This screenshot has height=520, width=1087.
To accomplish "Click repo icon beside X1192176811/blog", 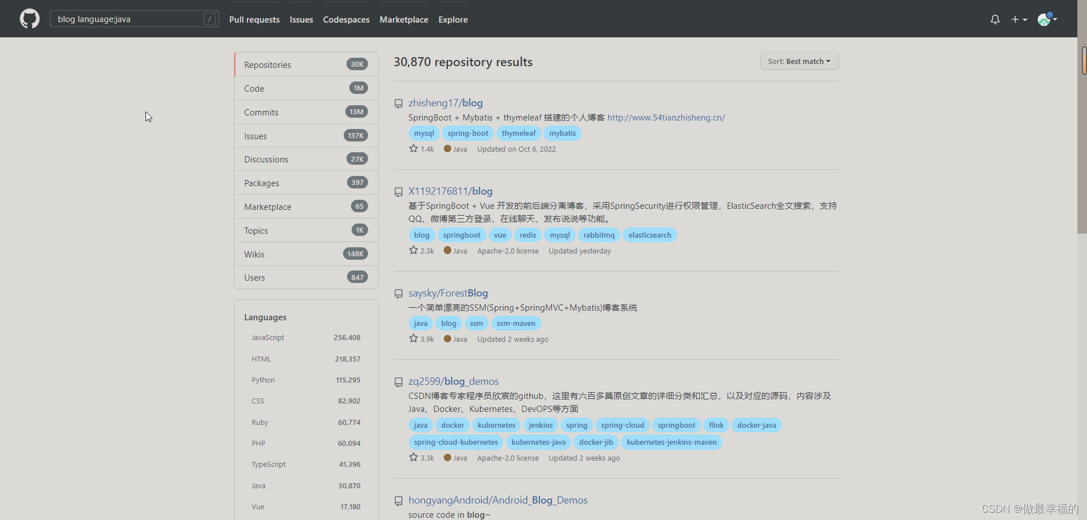I will 399,192.
